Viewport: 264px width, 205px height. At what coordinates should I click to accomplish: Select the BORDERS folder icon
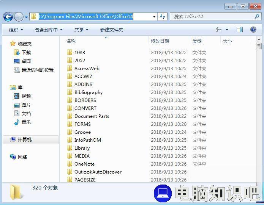(x=70, y=100)
